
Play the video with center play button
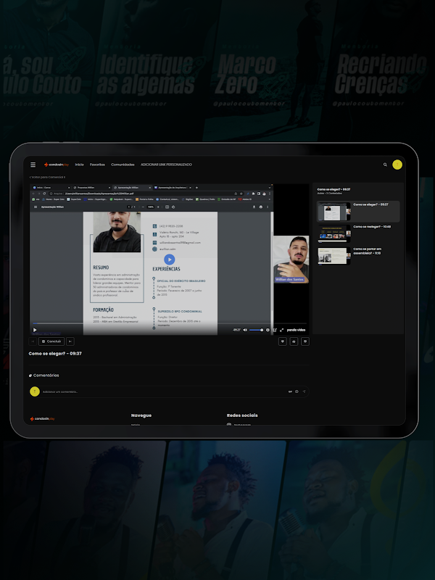169,260
